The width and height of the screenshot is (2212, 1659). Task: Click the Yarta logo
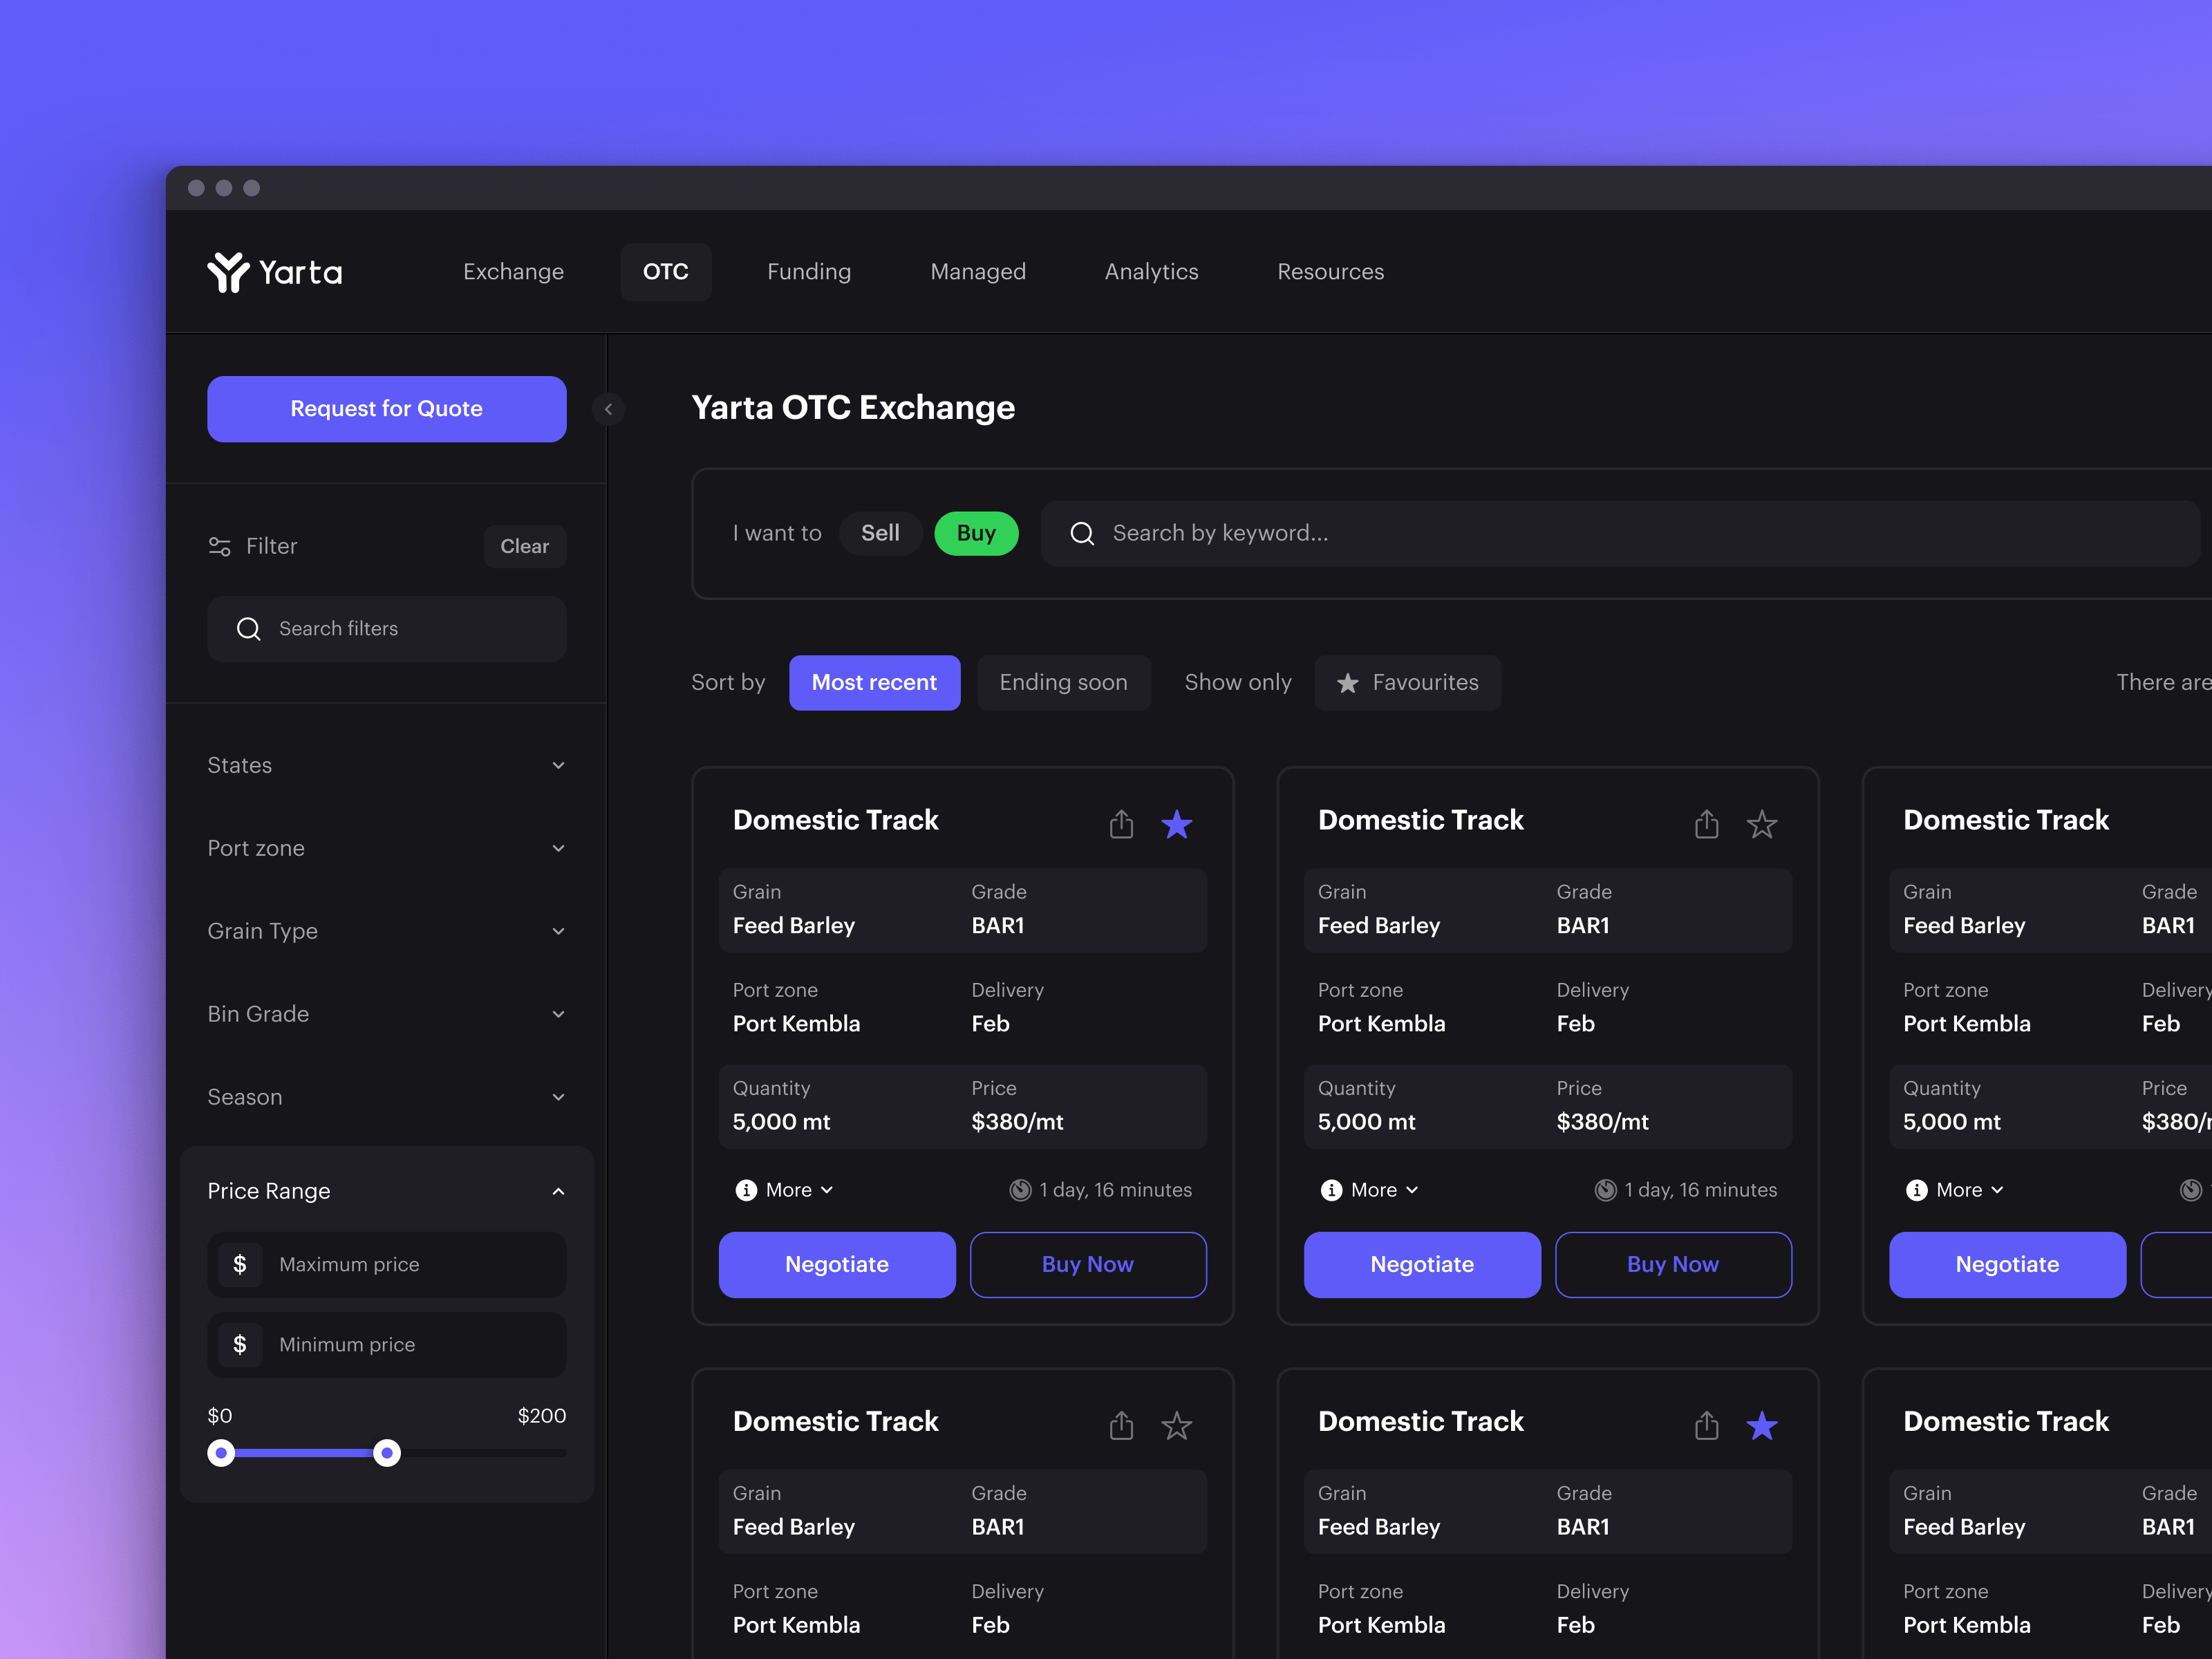[x=275, y=272]
